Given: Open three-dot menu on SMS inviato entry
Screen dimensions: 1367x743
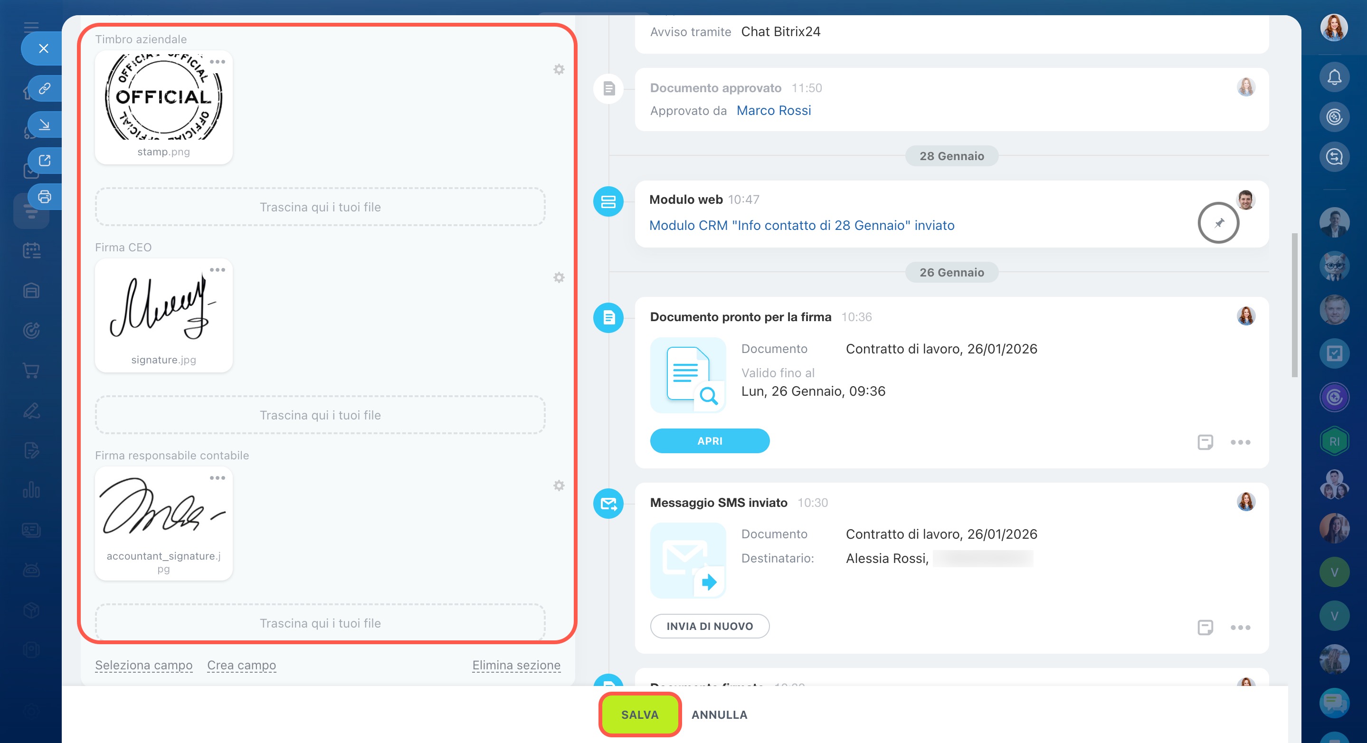Looking at the screenshot, I should (1240, 628).
